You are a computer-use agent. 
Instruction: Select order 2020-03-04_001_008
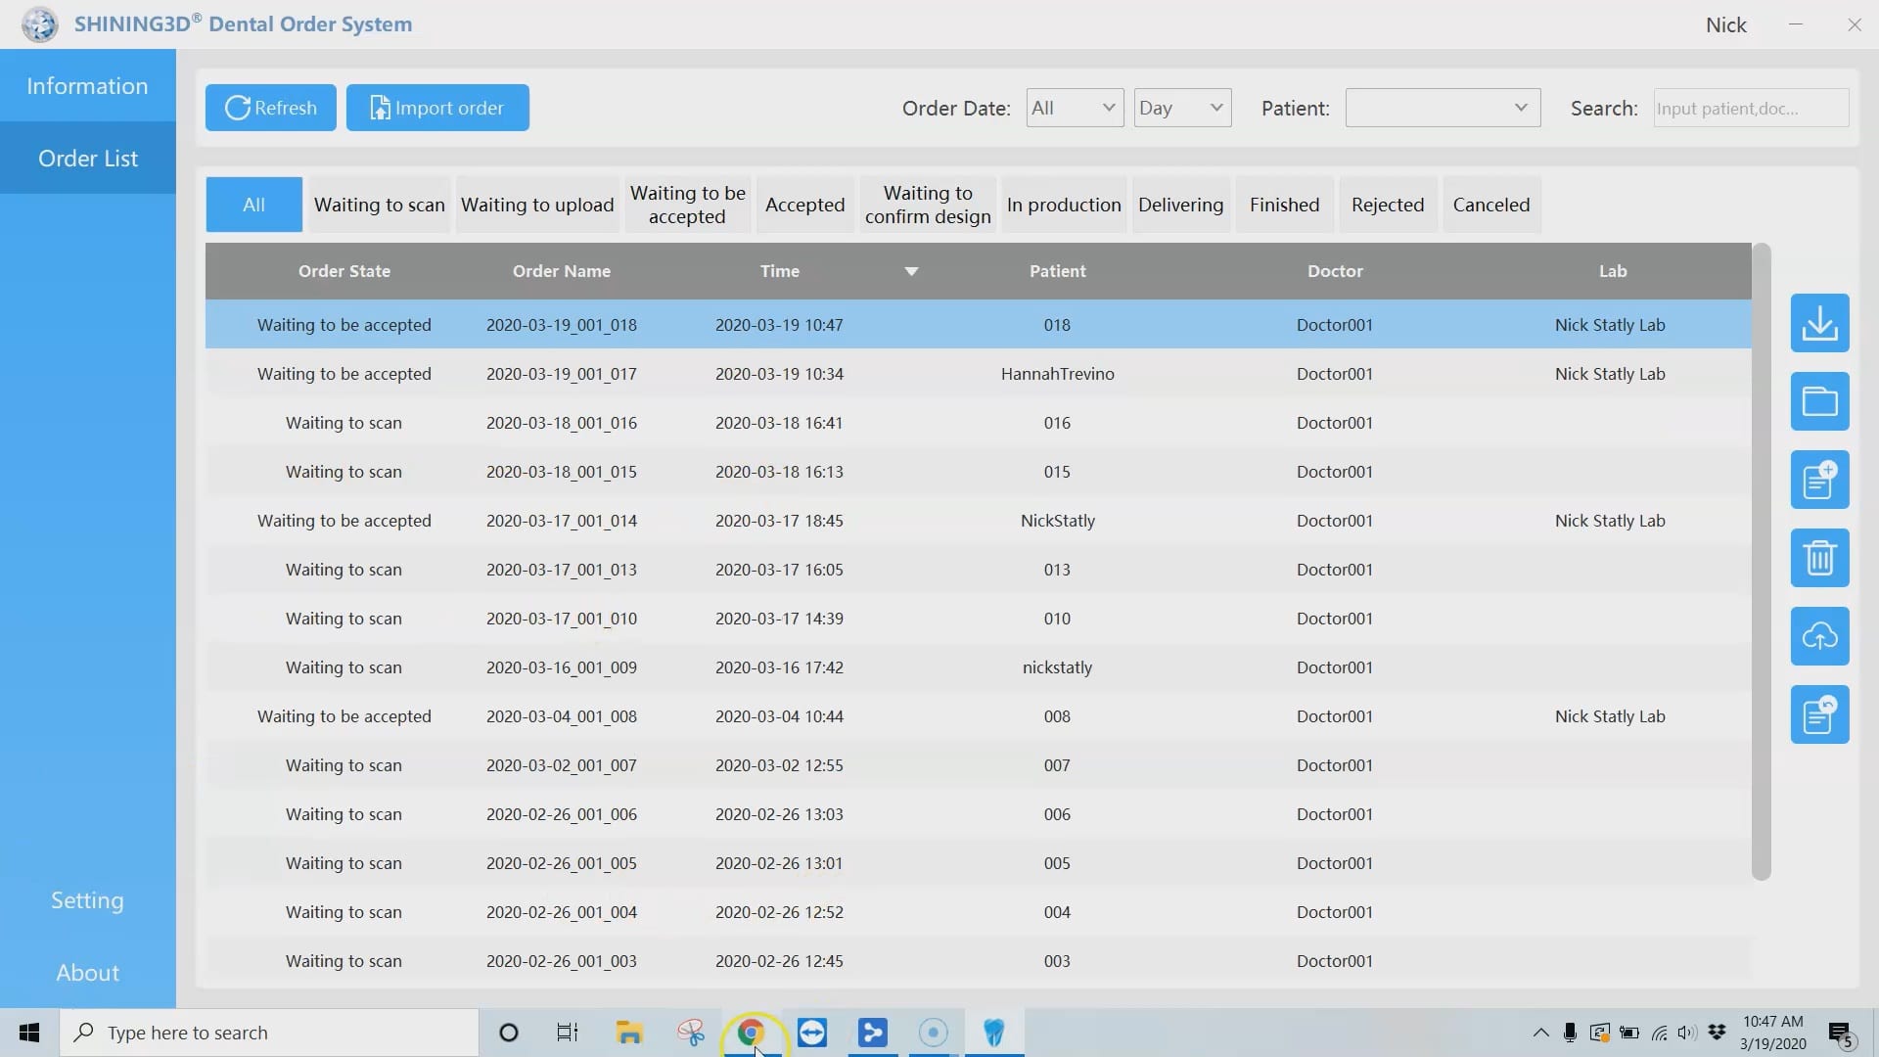pyautogui.click(x=979, y=716)
